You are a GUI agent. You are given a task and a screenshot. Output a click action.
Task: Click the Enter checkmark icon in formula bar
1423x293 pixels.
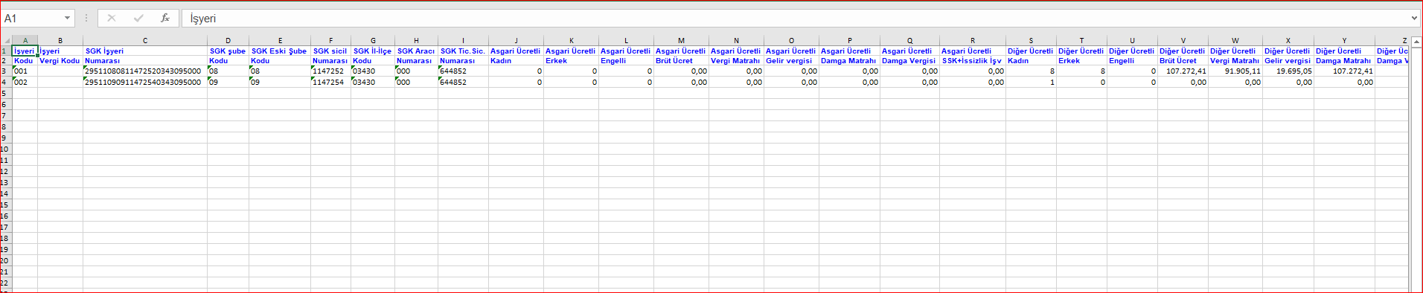(x=138, y=18)
